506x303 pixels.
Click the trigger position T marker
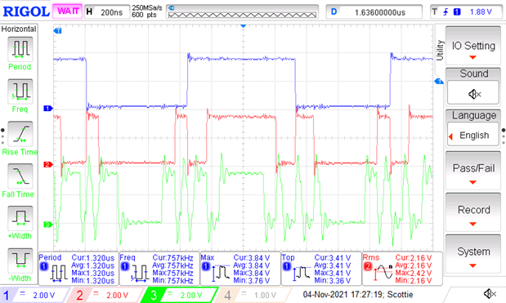(x=57, y=31)
